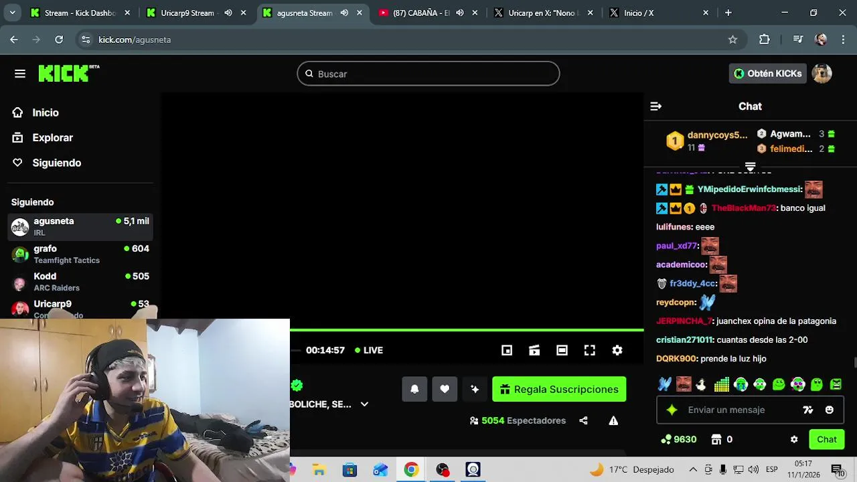Viewport: 857px width, 482px height.
Task: Select Kodd channel in Siguiendo list
Action: (x=80, y=281)
